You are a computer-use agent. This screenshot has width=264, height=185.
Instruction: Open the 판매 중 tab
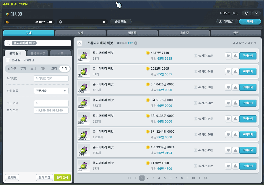point(184,33)
